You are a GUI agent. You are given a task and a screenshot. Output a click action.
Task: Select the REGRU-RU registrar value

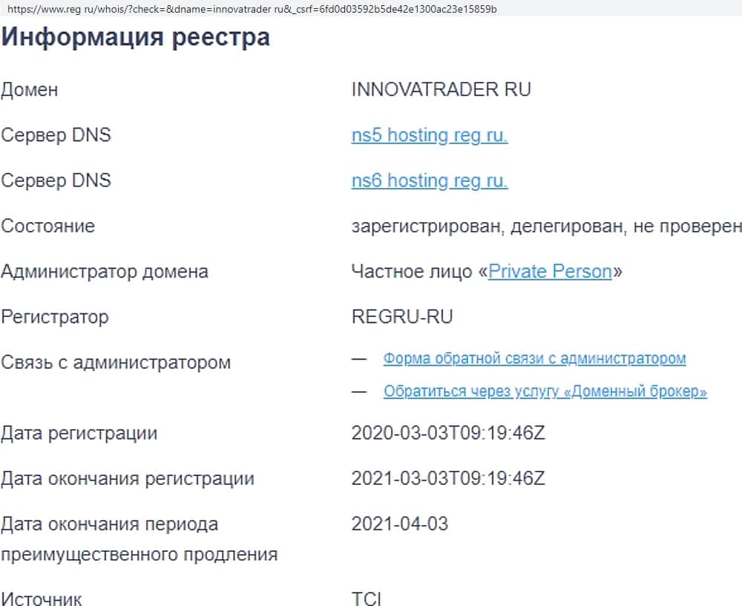point(401,317)
